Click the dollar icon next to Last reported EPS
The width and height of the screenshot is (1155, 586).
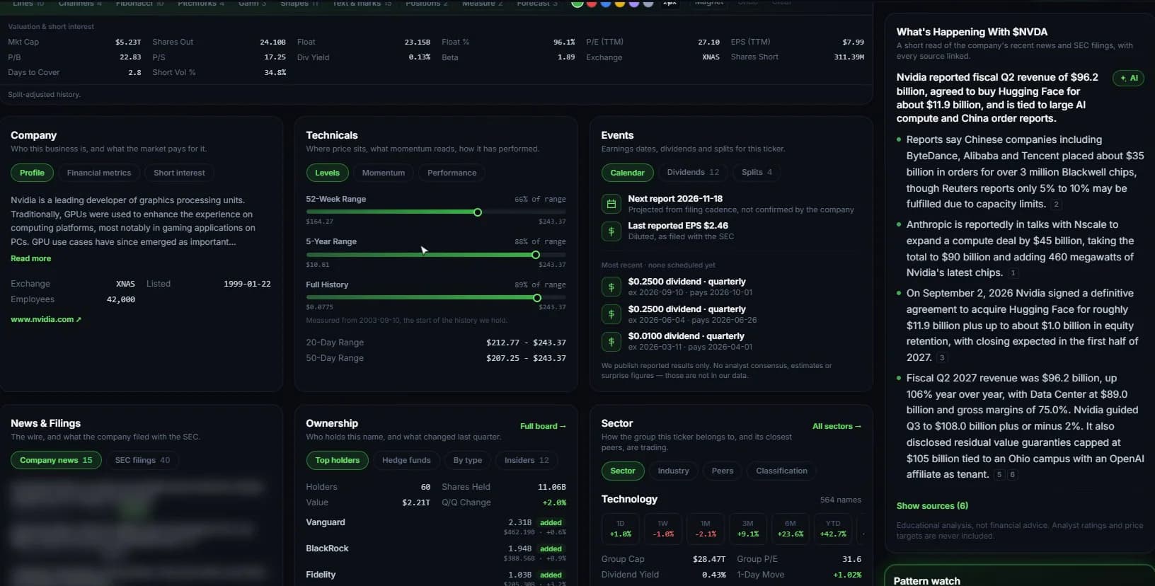pos(611,231)
